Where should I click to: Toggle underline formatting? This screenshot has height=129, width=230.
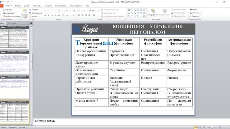(x=52, y=15)
